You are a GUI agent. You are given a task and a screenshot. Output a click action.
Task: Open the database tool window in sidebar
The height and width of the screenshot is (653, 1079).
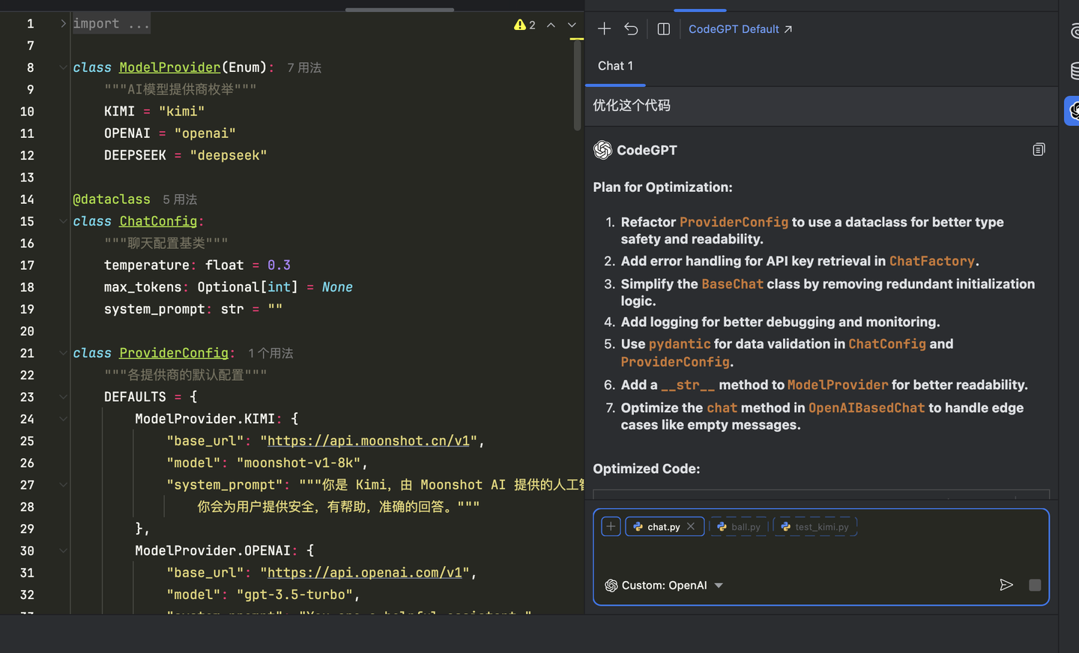tap(1075, 70)
